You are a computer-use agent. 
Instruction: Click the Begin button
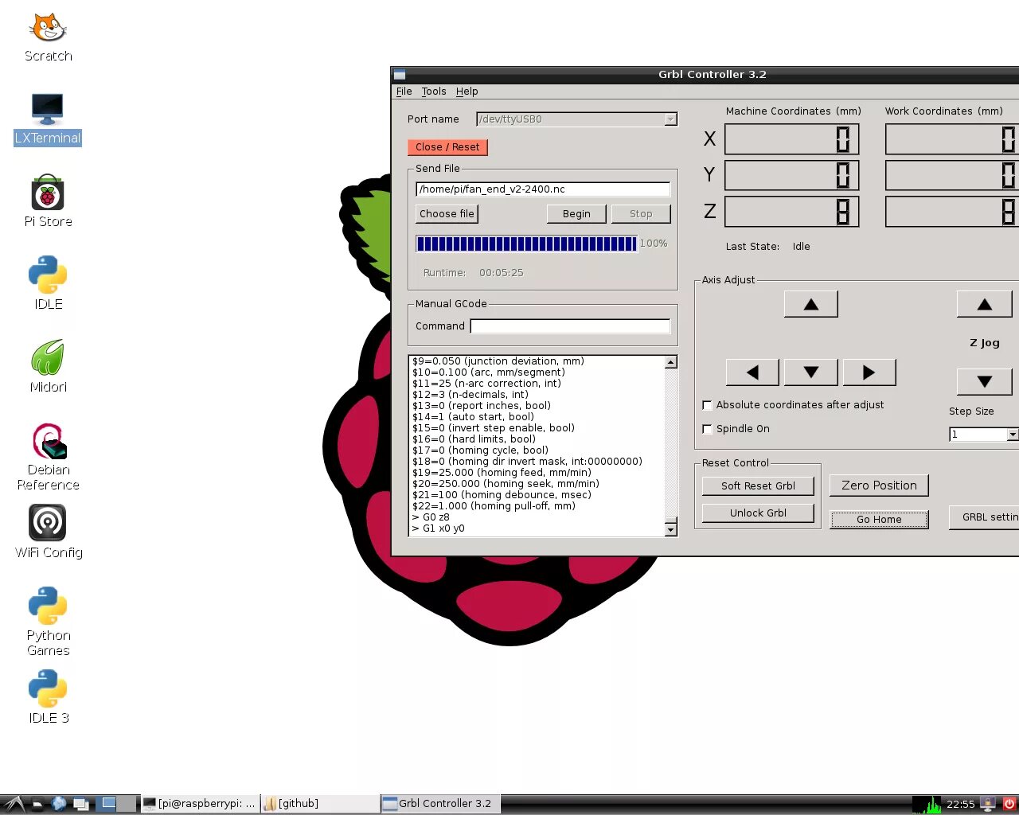(576, 214)
